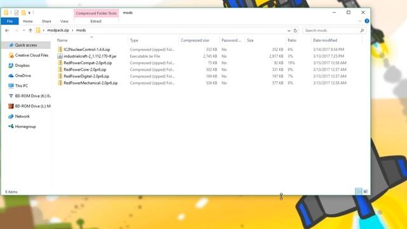Switch to the Details view layout
This screenshot has height=229, width=407.
point(359,191)
